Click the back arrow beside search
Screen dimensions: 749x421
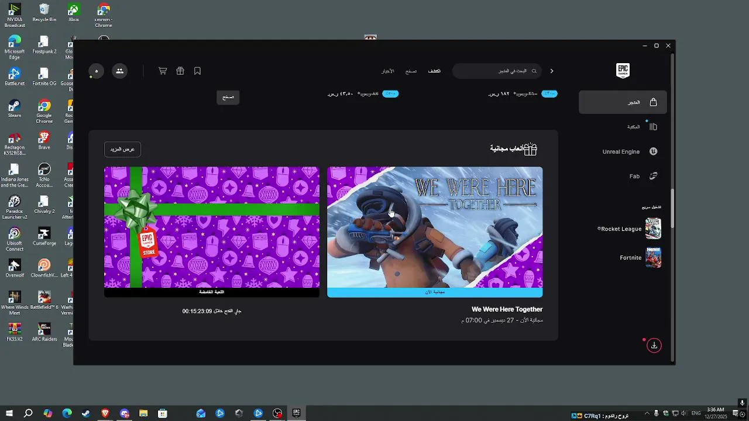pos(551,71)
